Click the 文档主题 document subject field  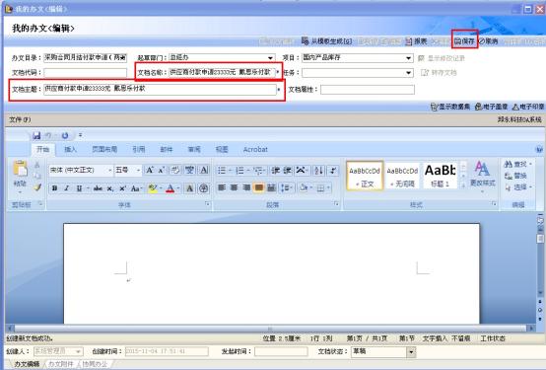161,89
